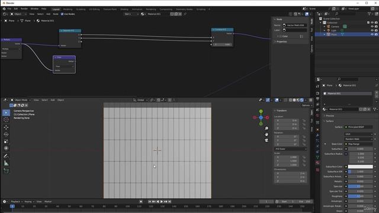This screenshot has width=379, height=213.
Task: Select the Add Cube tool in viewport
Action: click(6, 171)
